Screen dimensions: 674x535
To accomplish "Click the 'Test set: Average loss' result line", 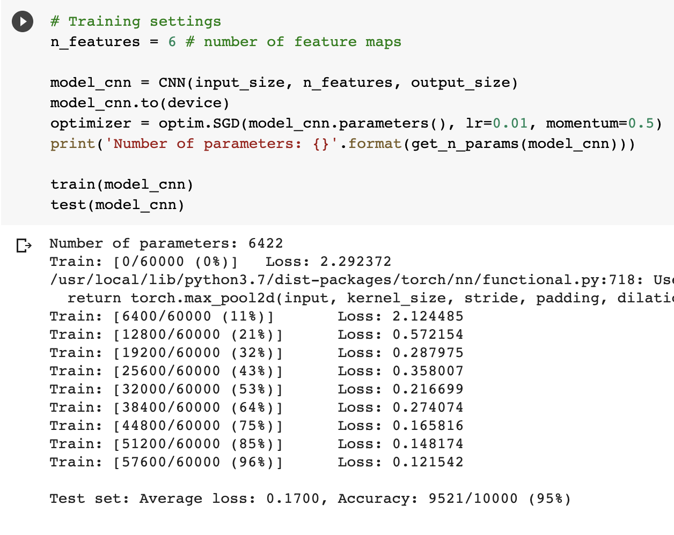I will pyautogui.click(x=310, y=499).
